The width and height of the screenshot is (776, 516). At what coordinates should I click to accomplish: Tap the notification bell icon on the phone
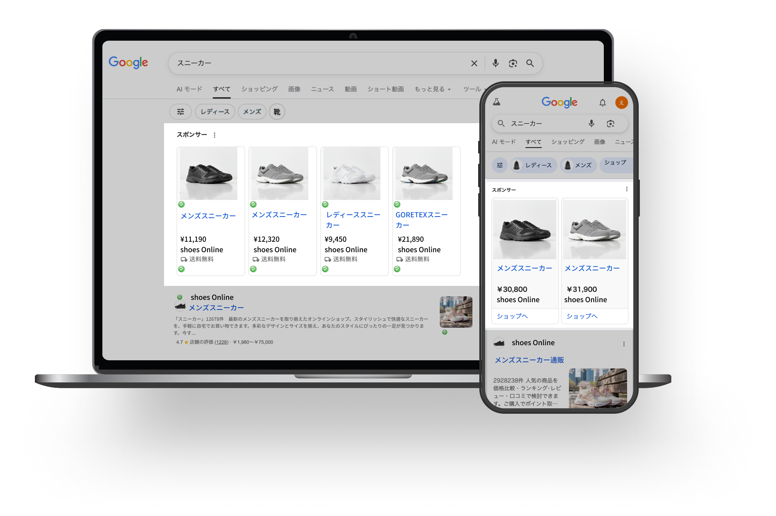[x=603, y=102]
